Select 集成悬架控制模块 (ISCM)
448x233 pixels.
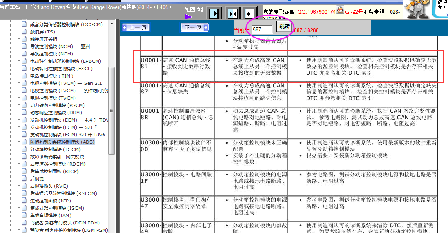tap(57, 208)
